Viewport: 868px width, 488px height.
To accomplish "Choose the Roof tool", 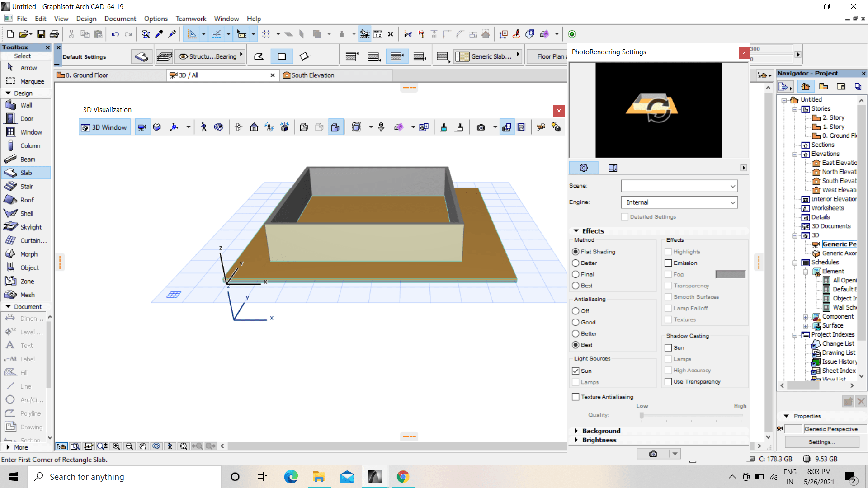I will click(x=27, y=200).
